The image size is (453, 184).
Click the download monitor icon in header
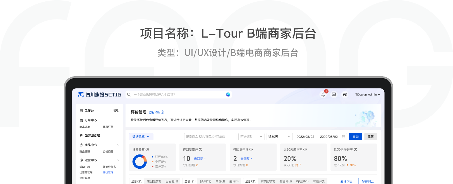click(334, 95)
